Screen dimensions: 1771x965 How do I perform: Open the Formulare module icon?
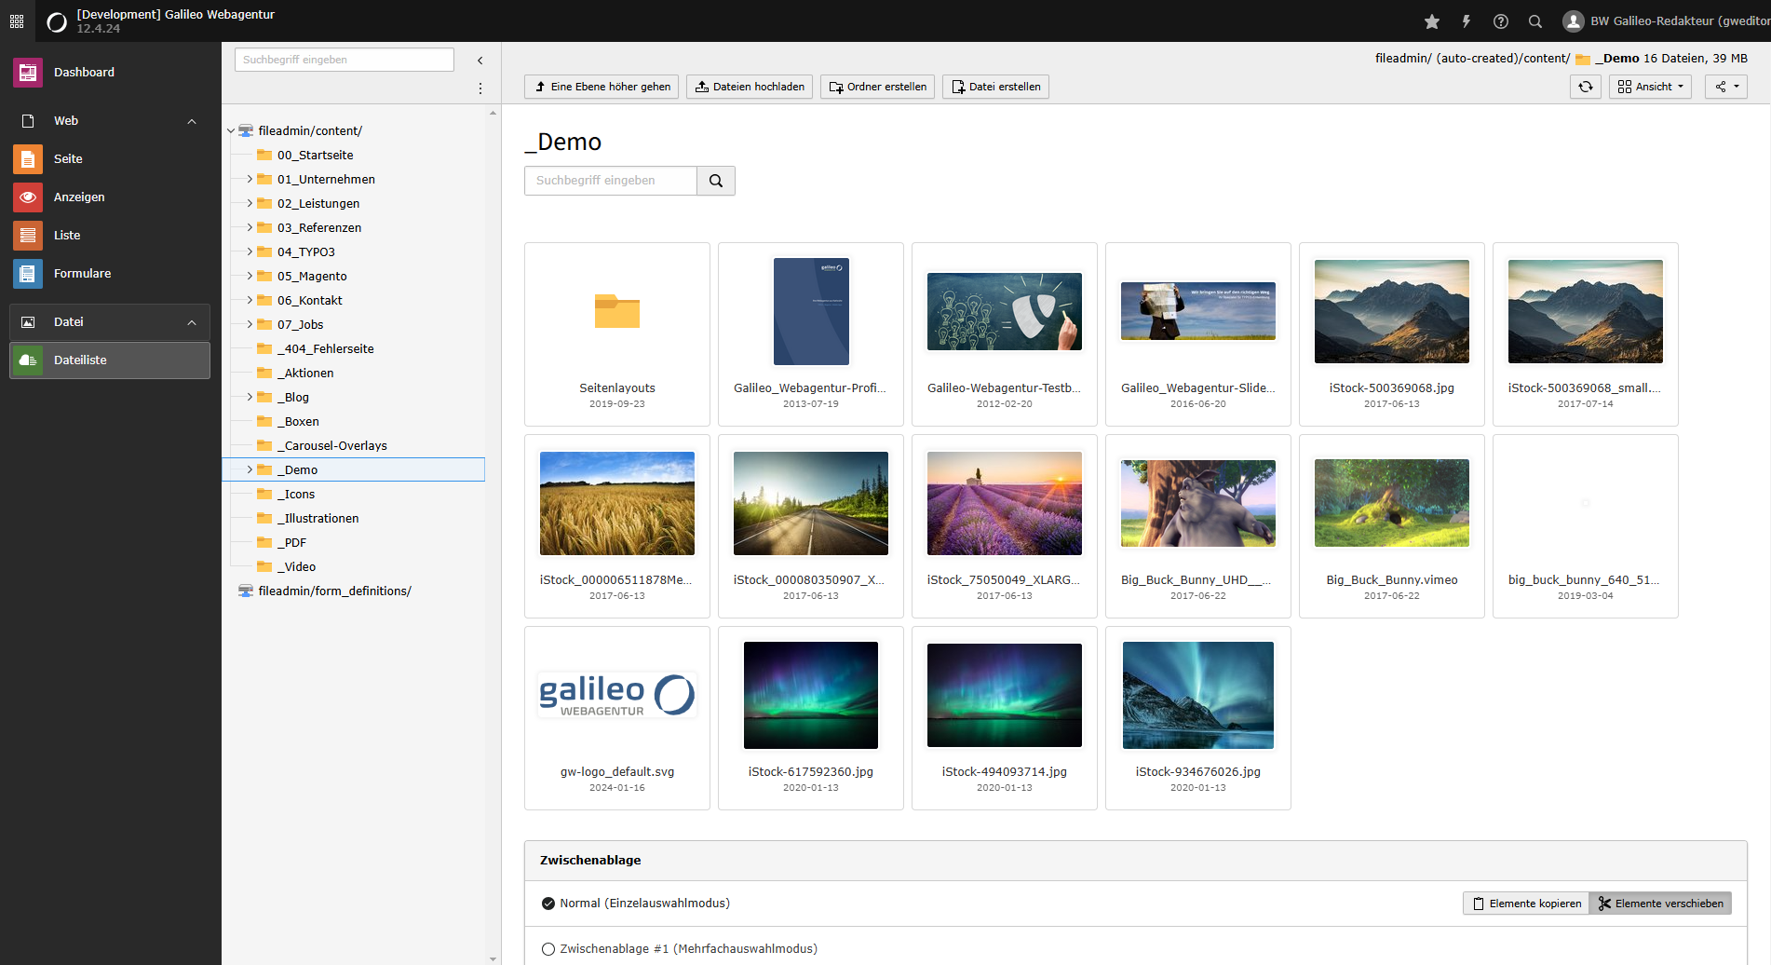[x=28, y=273]
